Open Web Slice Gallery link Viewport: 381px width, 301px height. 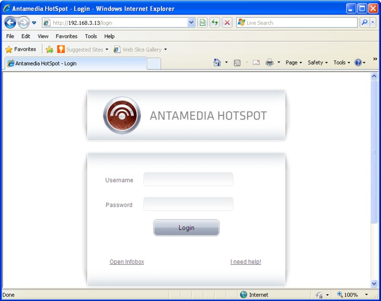138,49
